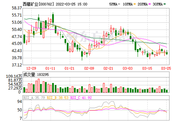
Task: Select the 12-29 date marker
Action: (31, 69)
